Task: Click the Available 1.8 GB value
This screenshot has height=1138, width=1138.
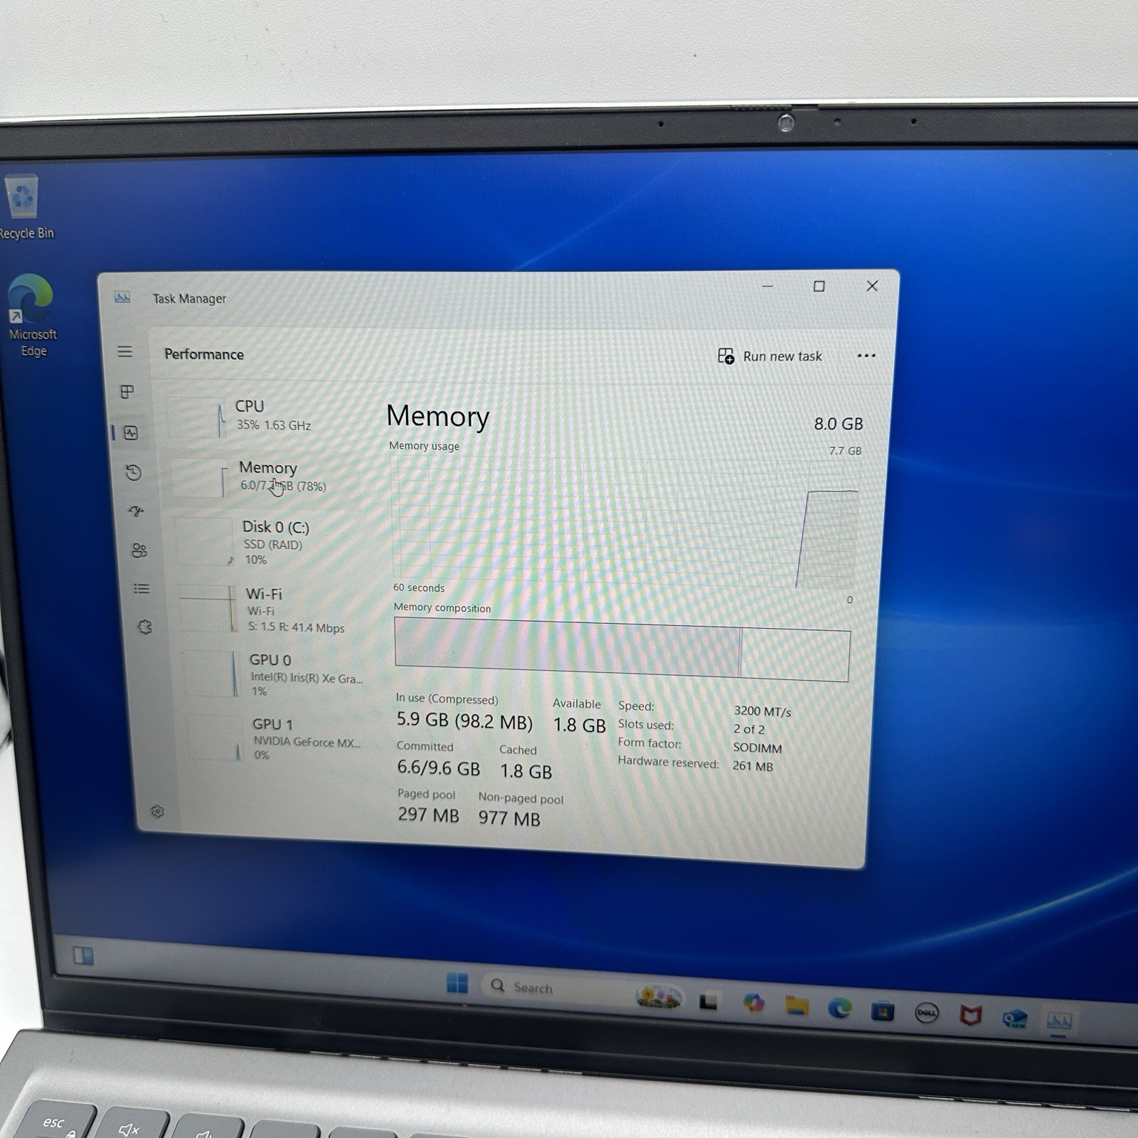Action: tap(580, 725)
